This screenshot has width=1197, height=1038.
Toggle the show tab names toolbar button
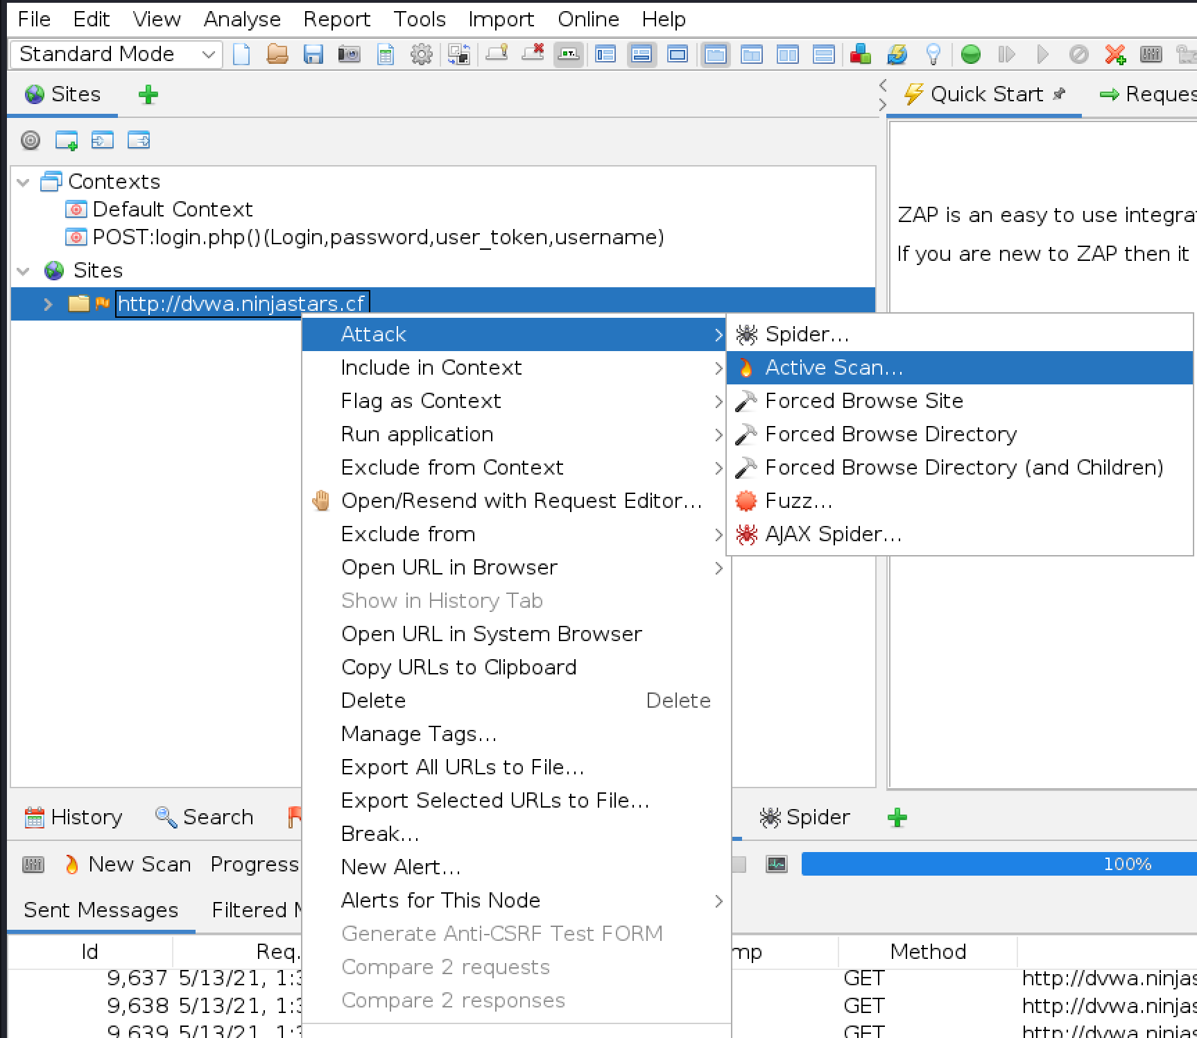(x=569, y=54)
